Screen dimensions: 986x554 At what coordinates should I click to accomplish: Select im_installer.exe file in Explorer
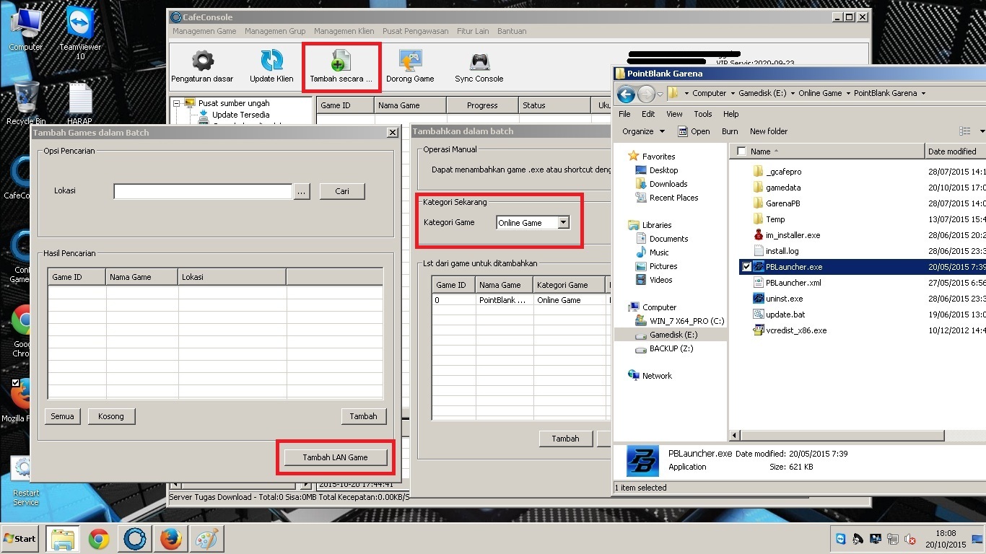coord(793,235)
